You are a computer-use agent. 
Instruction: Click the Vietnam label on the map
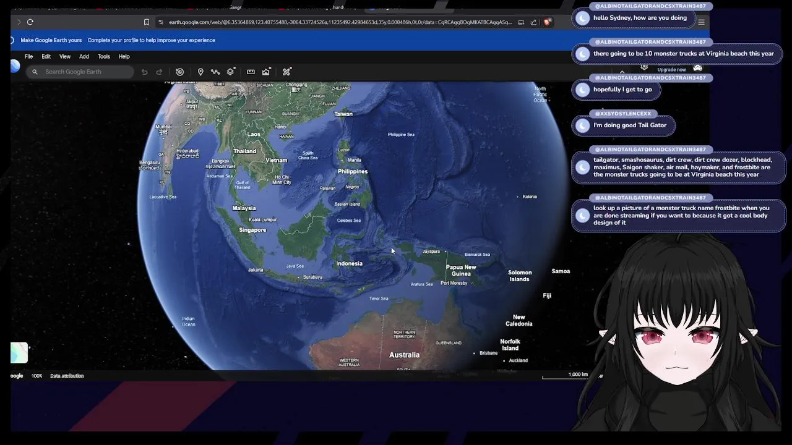(x=276, y=160)
